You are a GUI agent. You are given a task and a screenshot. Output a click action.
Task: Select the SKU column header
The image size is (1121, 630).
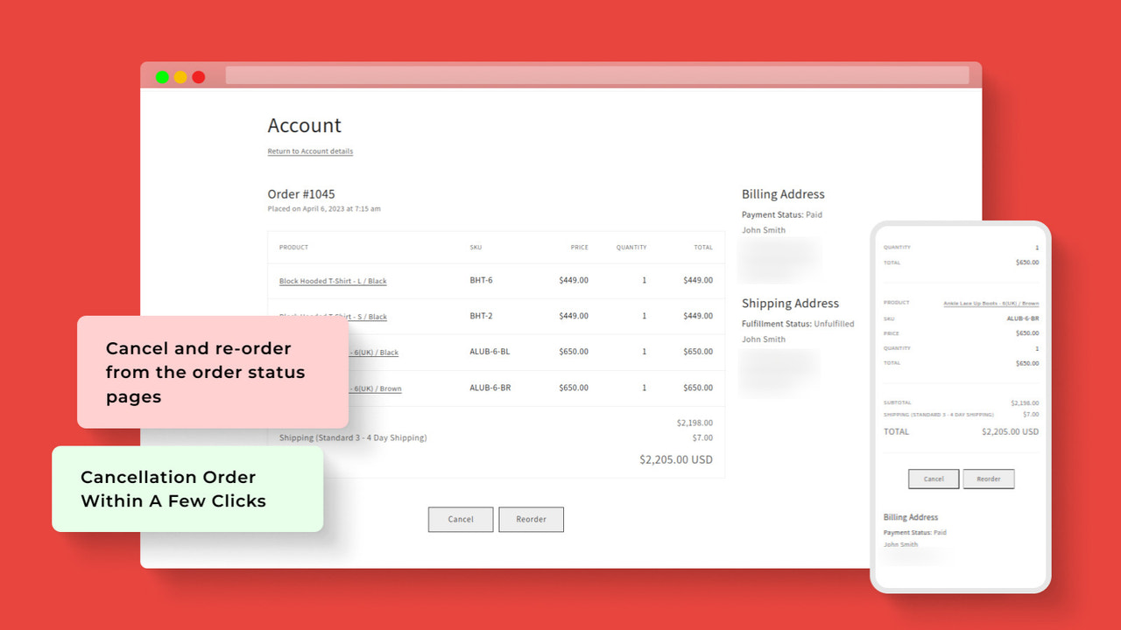[x=476, y=248]
